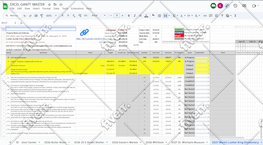The width and height of the screenshot is (263, 145).
Task: Open the Format menu
Action: click(x=46, y=8)
